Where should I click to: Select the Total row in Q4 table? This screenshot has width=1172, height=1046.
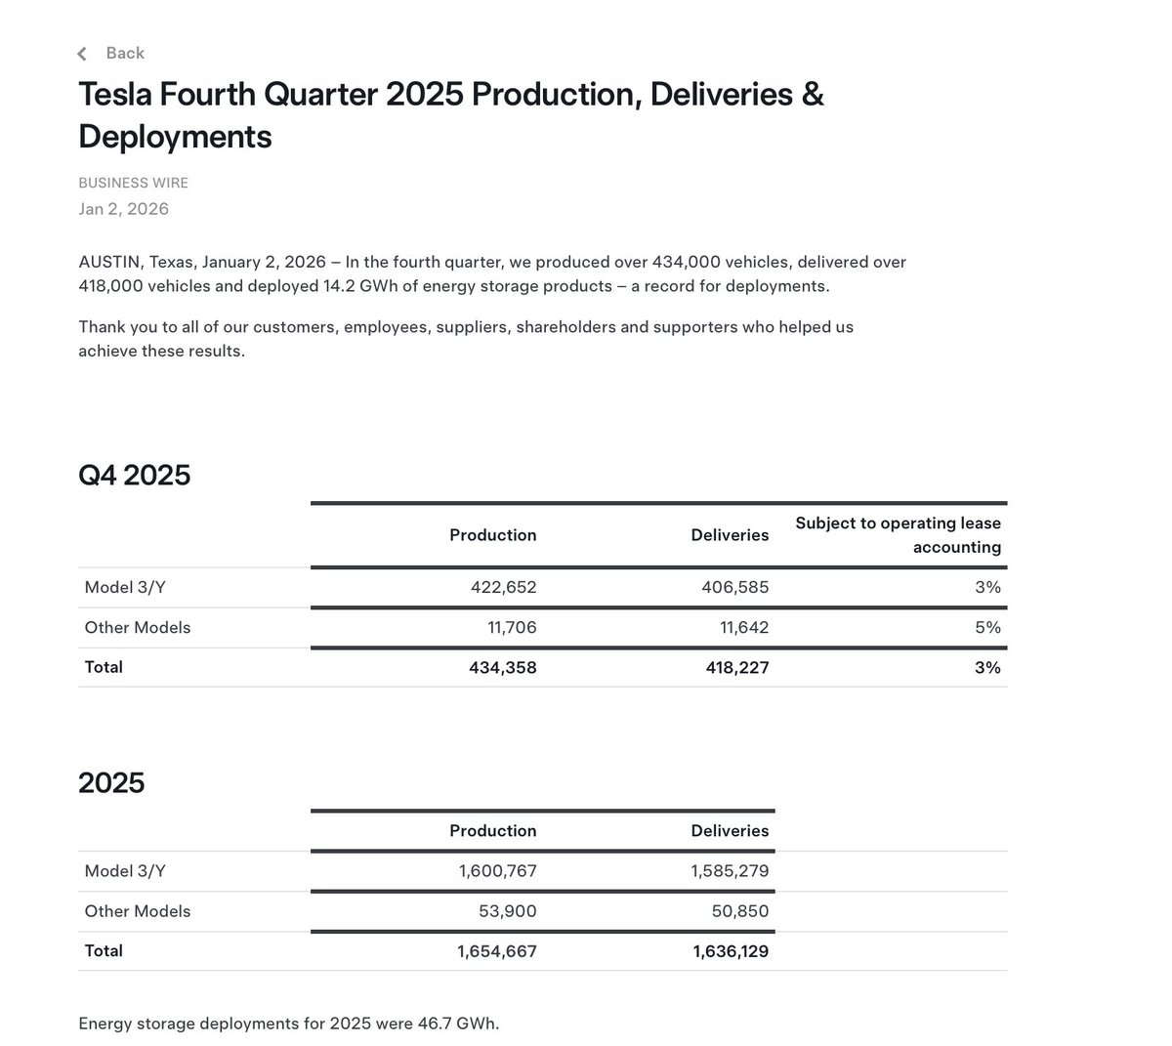point(103,667)
